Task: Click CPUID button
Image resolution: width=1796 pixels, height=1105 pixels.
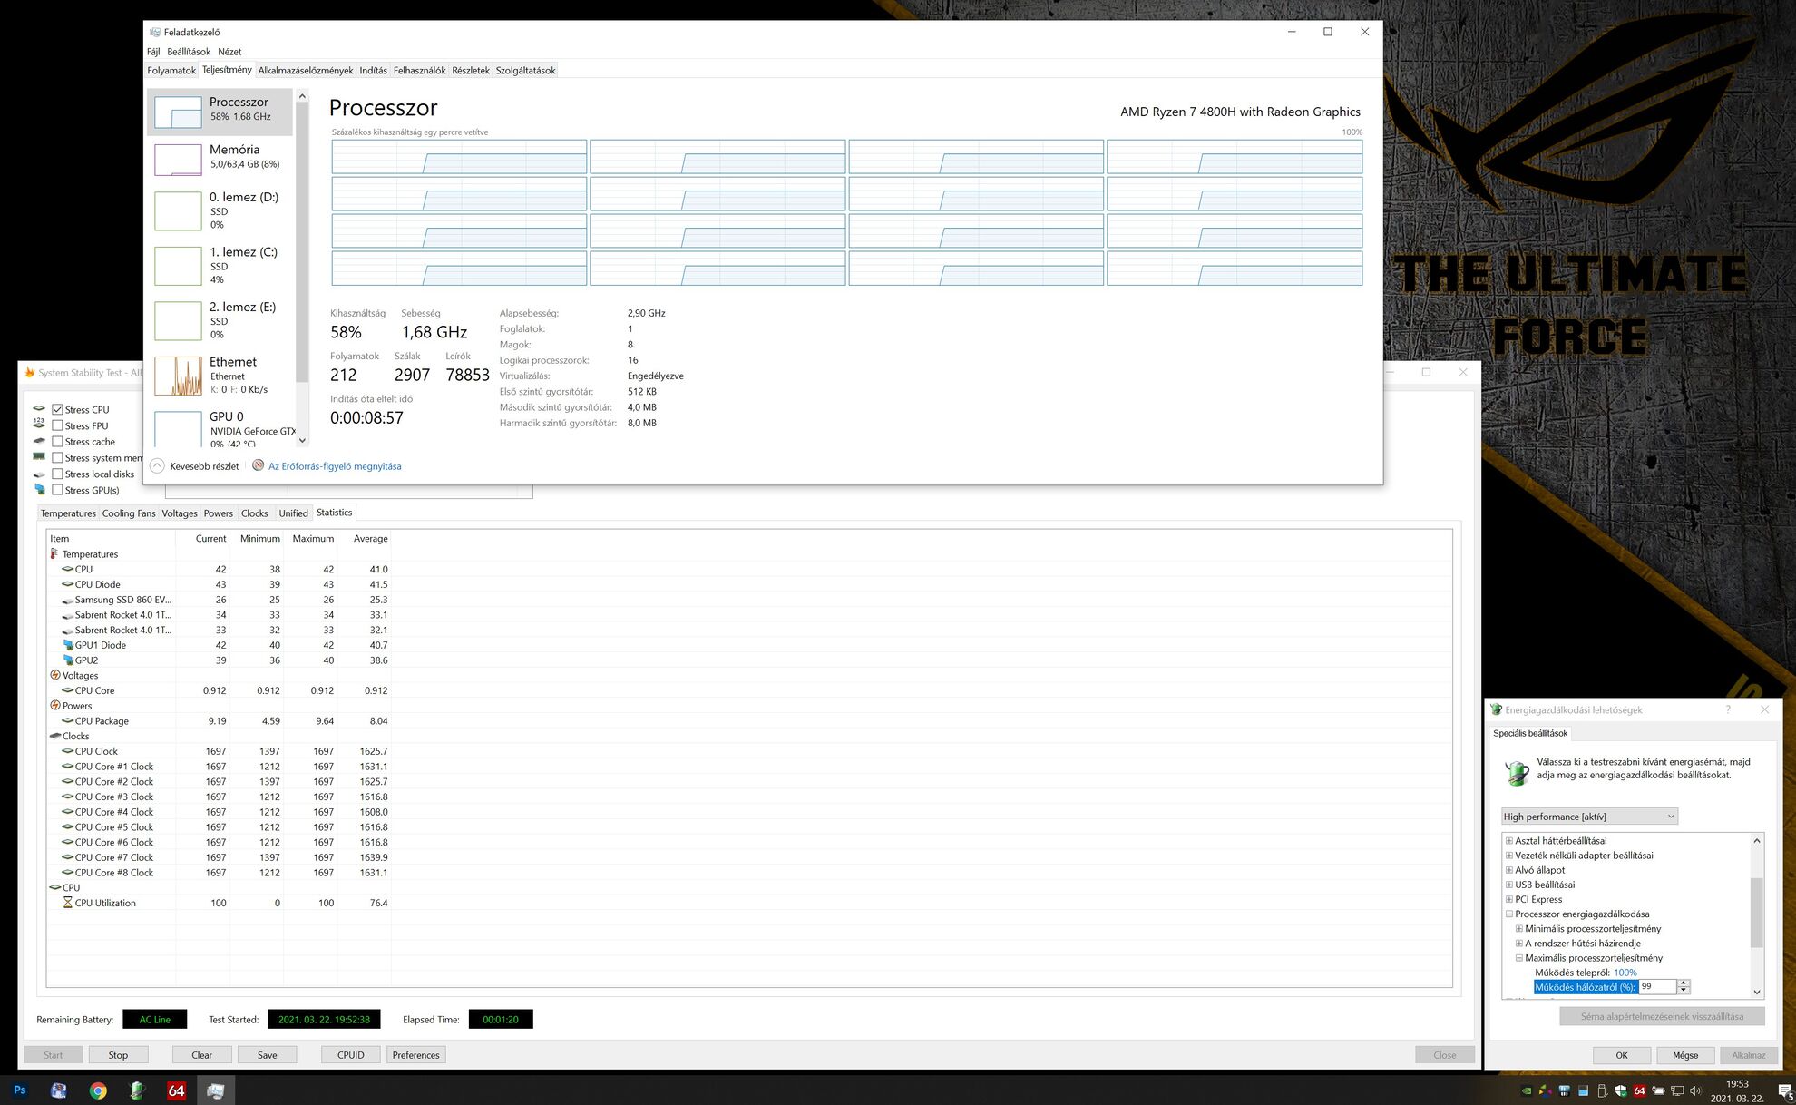Action: pos(351,1055)
